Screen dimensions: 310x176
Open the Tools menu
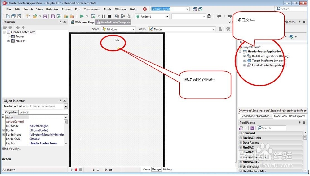(108, 9)
